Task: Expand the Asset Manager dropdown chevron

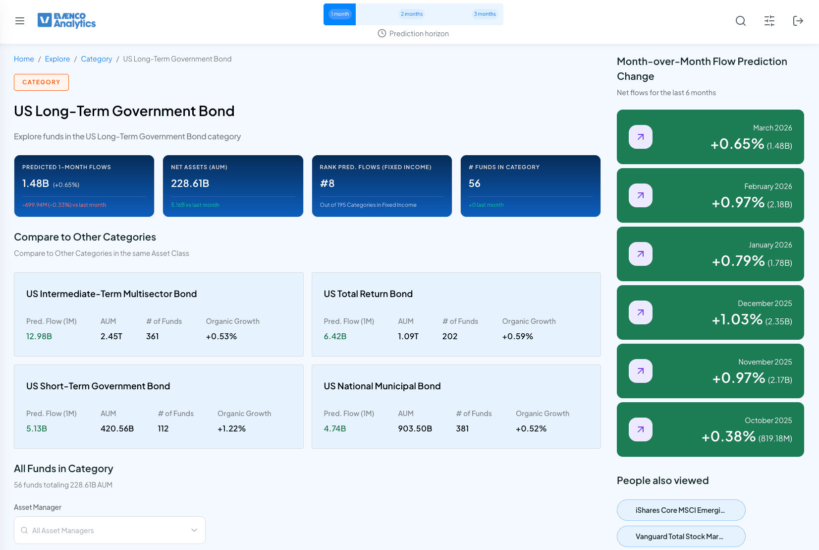Action: tap(194, 530)
